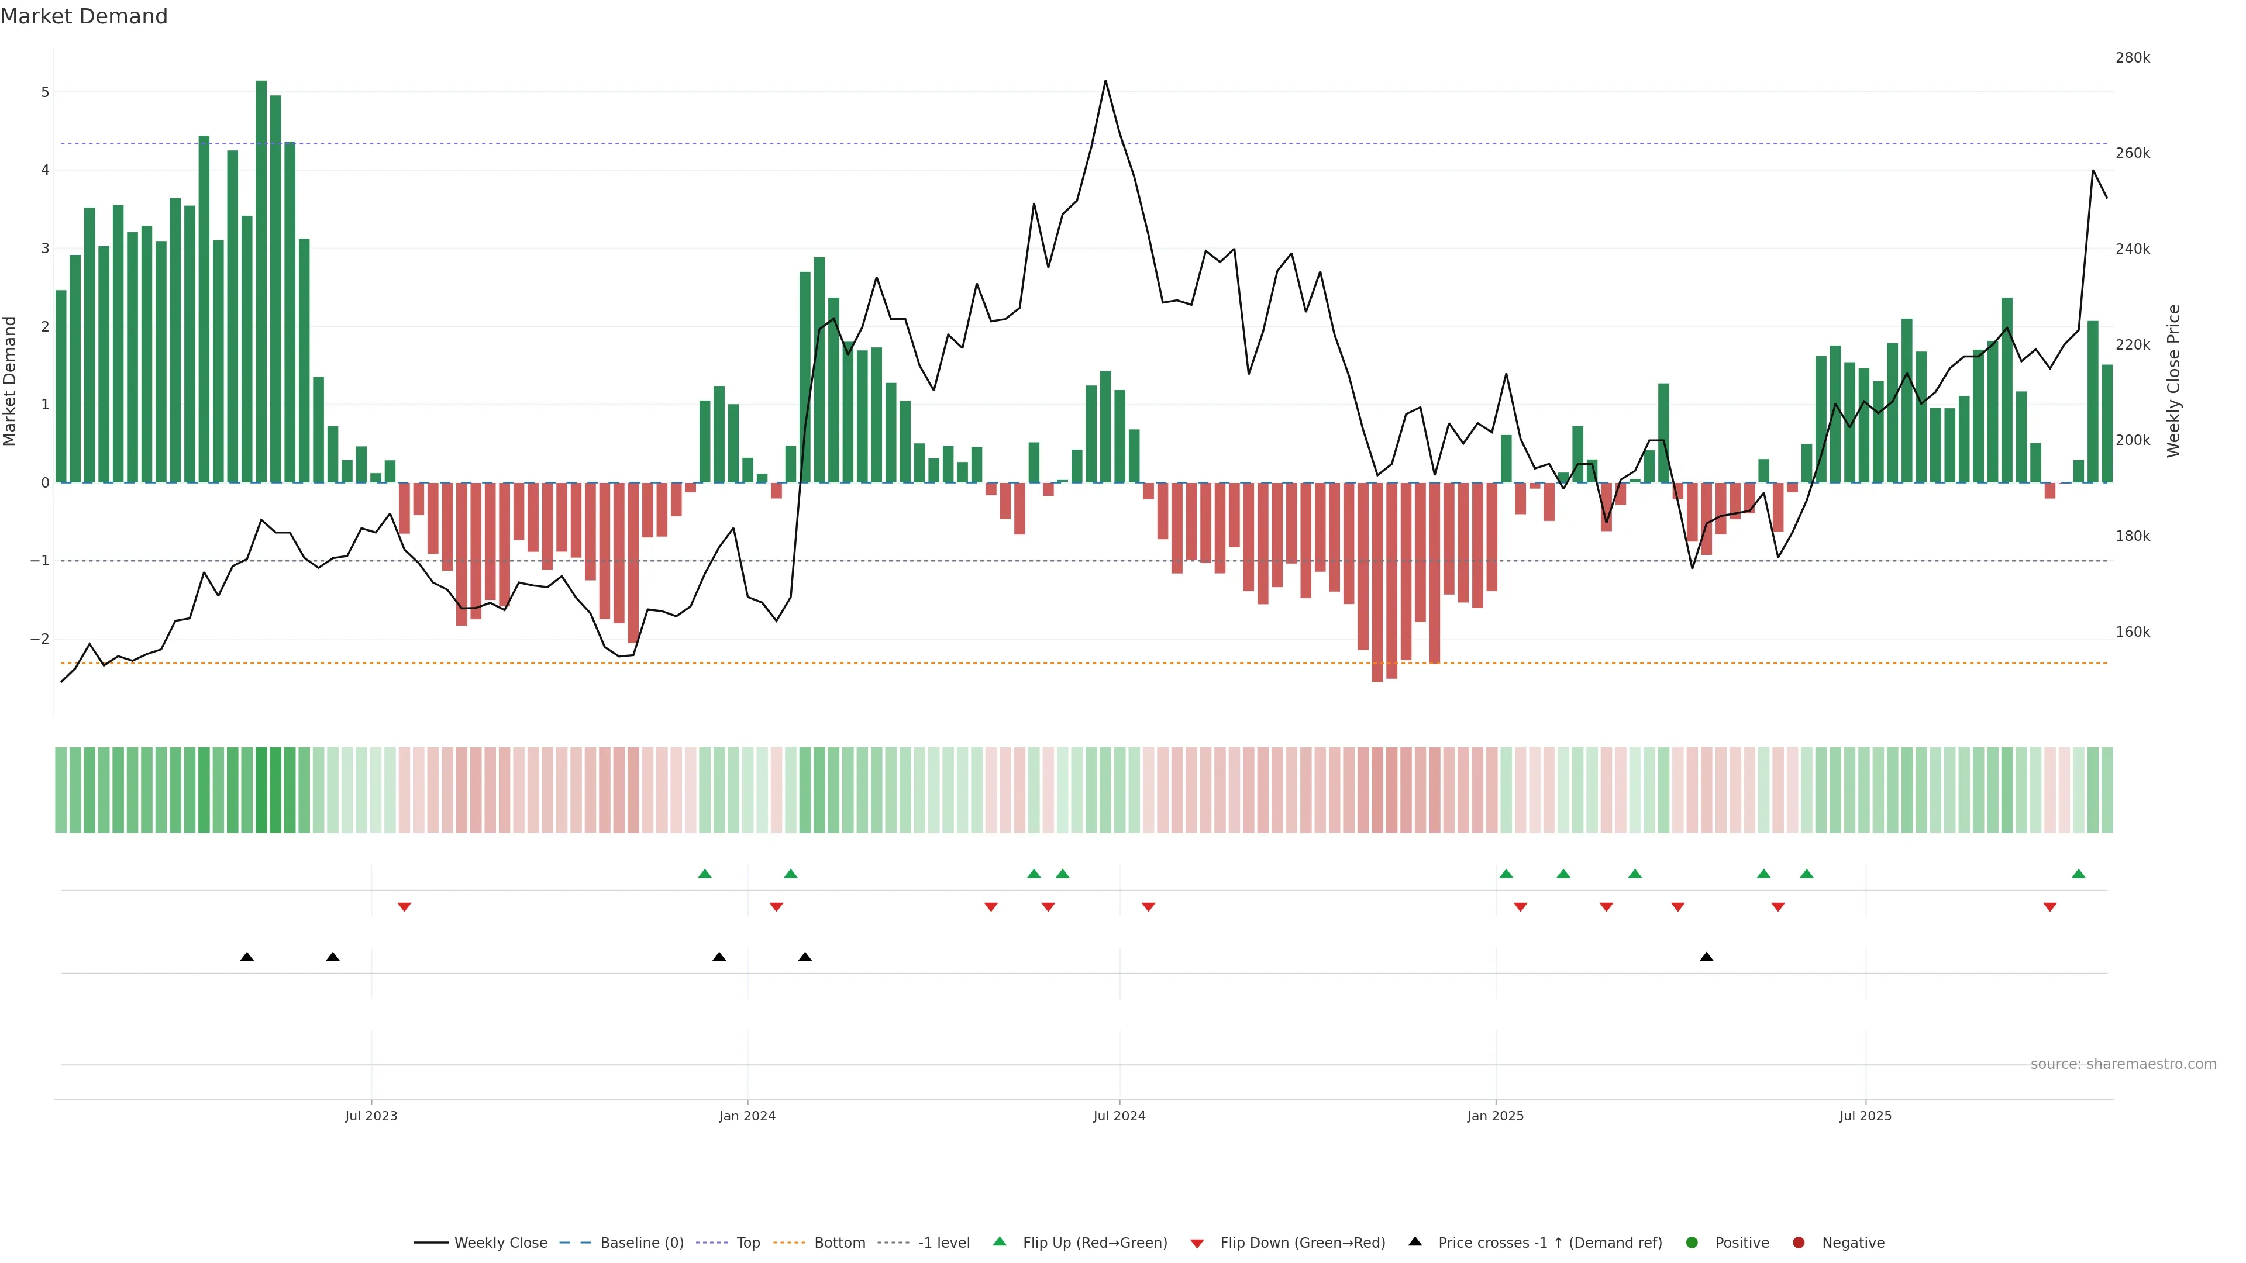Click the source: sharemaestro.com text
Screen dimensions: 2246x1263
point(2123,1064)
